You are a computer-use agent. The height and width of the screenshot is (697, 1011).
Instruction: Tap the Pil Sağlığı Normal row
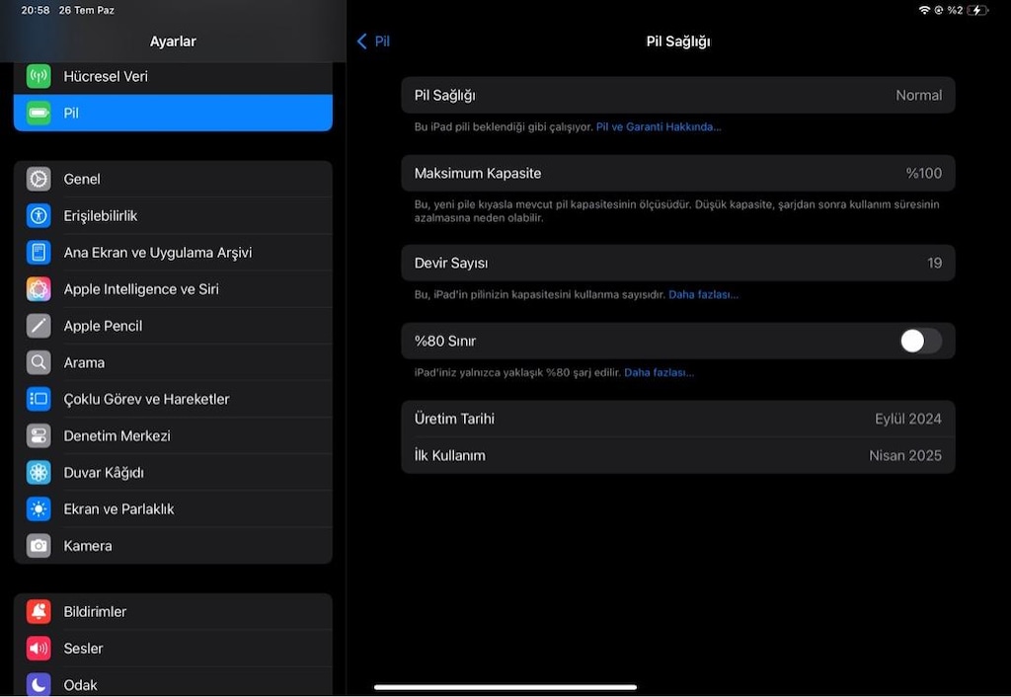[x=677, y=96]
